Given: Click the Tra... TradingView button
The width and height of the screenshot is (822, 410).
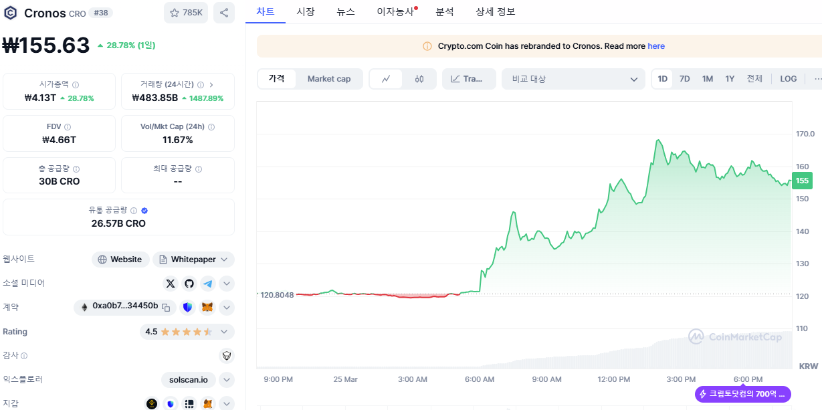Looking at the screenshot, I should point(468,79).
